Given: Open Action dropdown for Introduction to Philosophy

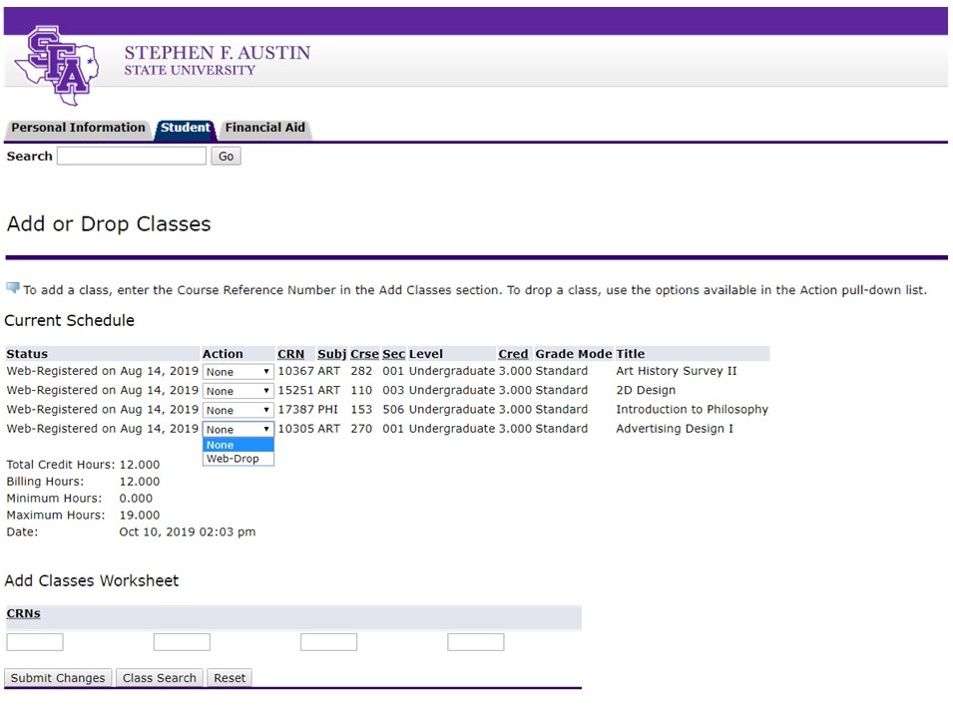Looking at the screenshot, I should point(238,410).
